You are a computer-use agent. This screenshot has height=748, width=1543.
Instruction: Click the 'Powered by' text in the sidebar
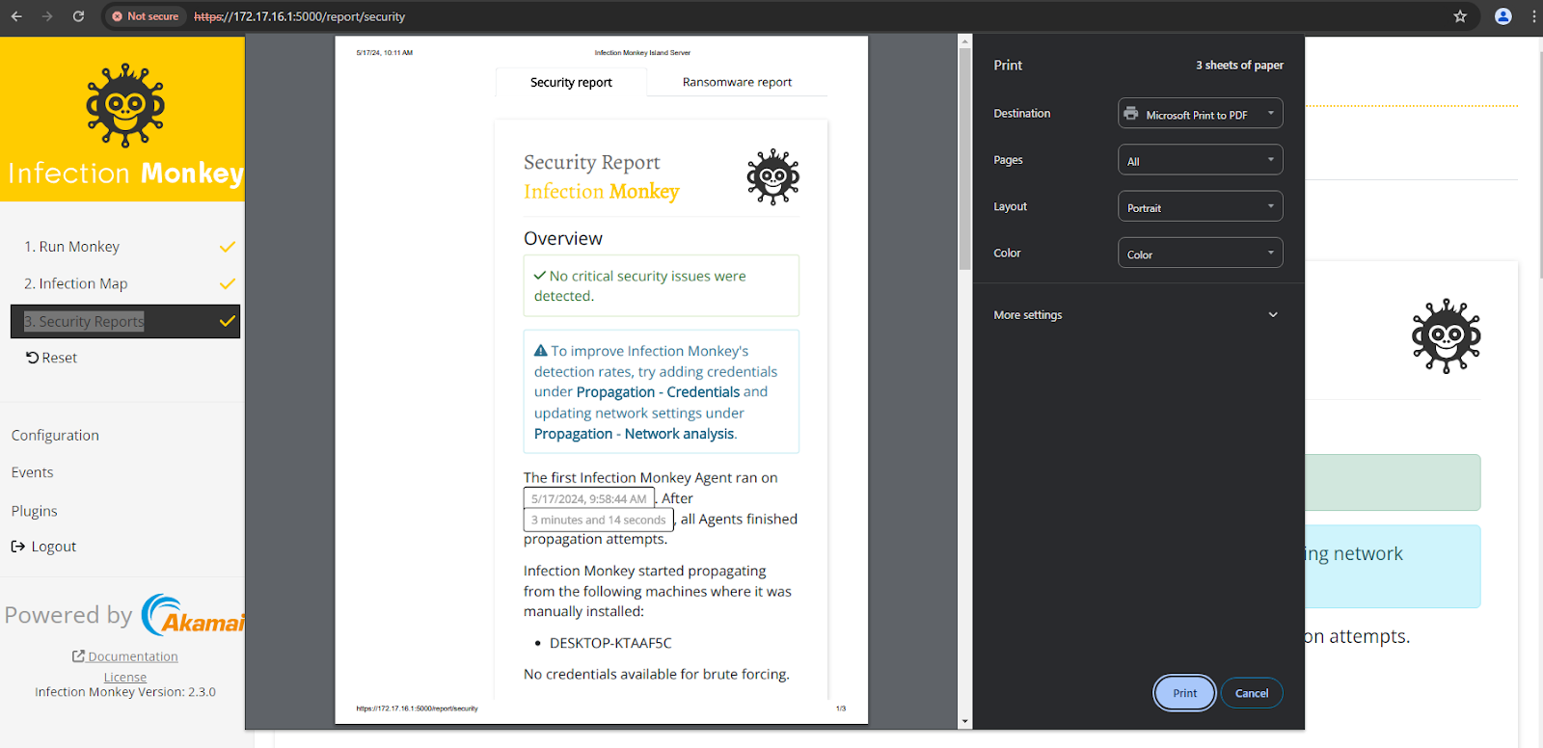coord(68,615)
